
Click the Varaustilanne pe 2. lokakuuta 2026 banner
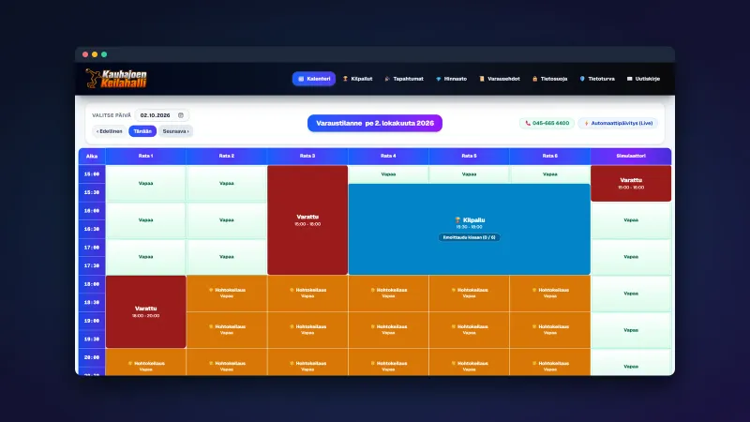point(374,124)
